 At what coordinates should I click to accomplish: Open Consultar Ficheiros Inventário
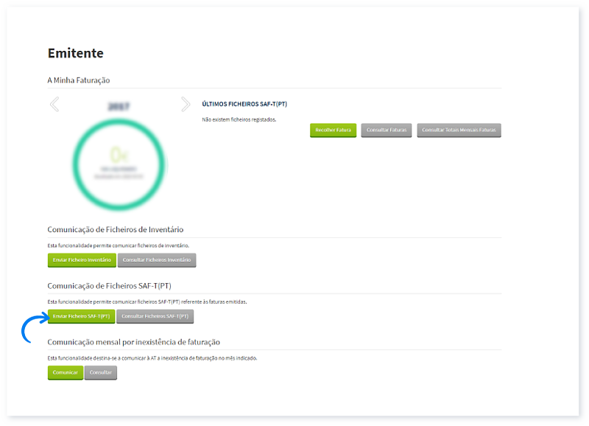coord(157,260)
